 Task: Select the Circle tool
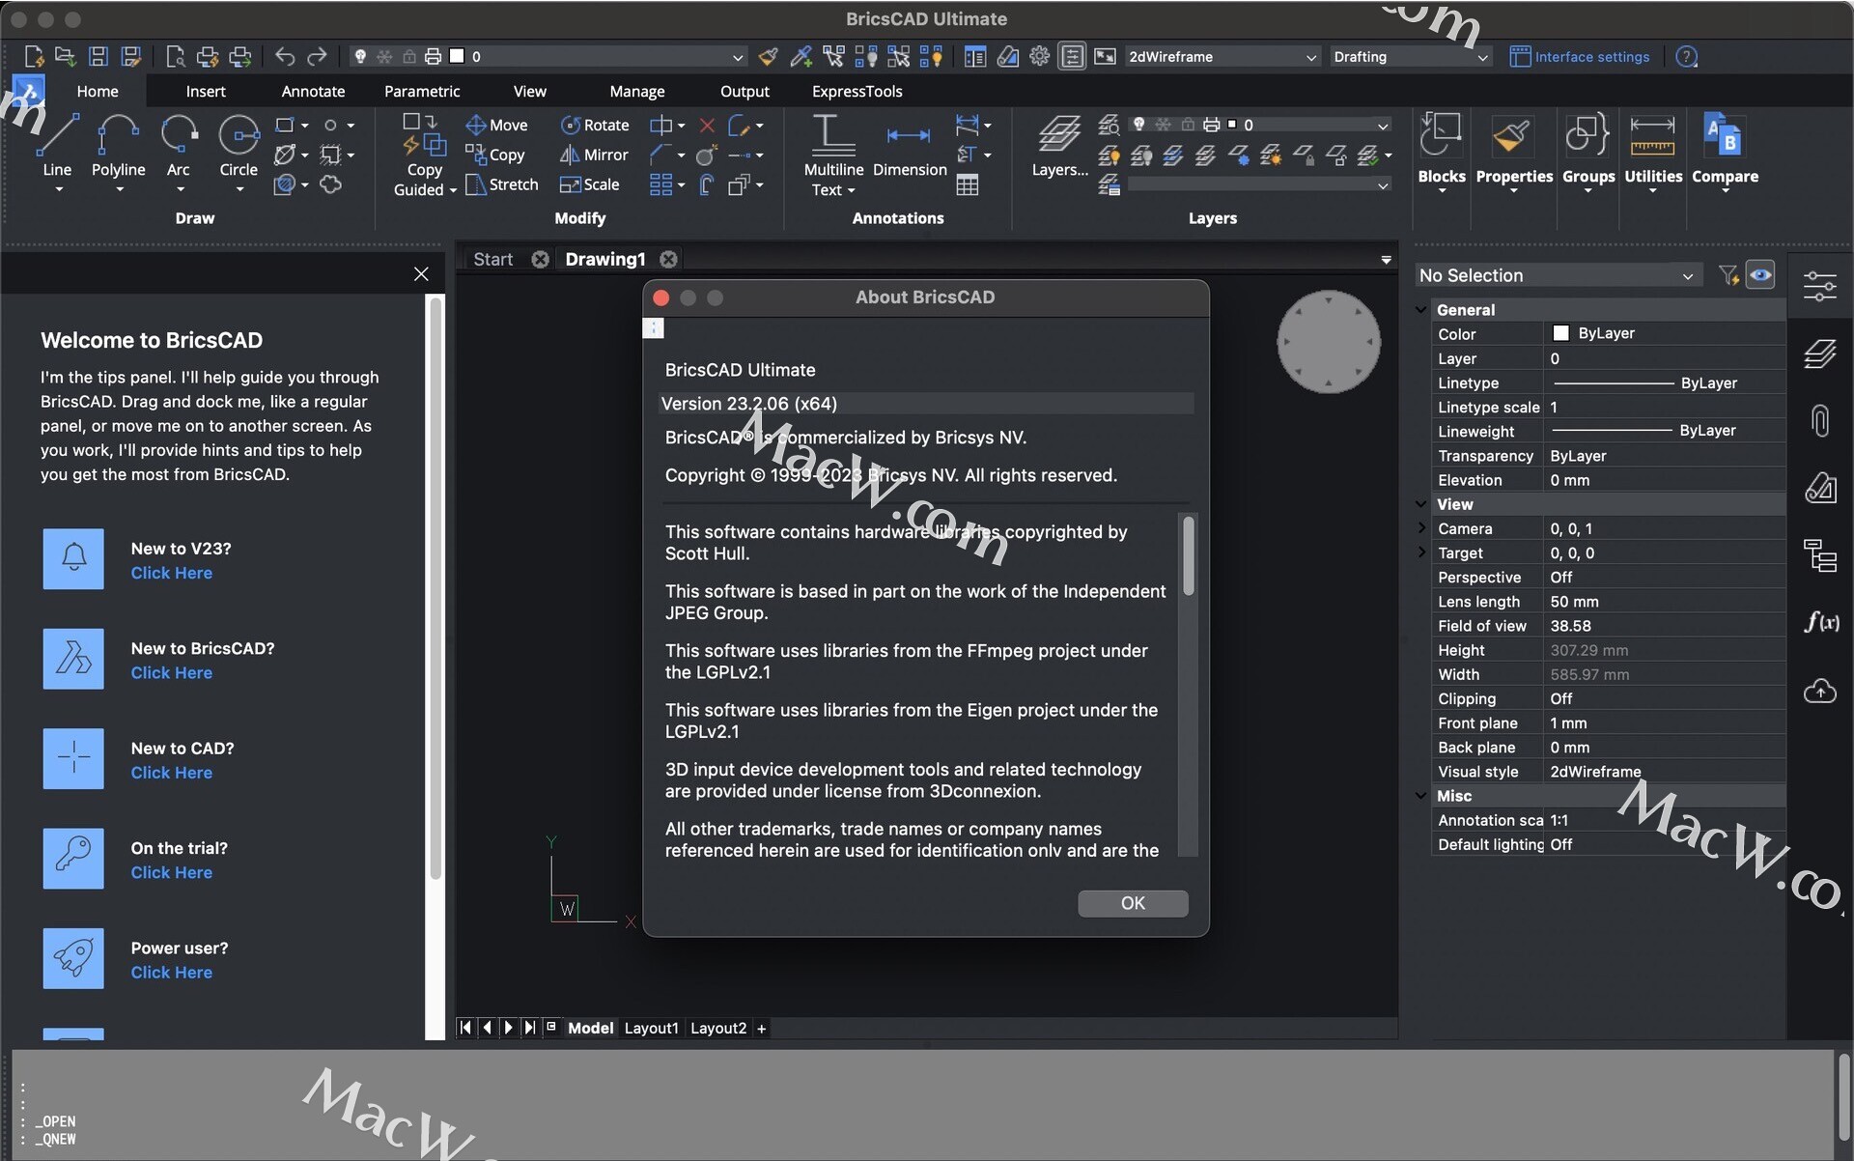tap(239, 145)
